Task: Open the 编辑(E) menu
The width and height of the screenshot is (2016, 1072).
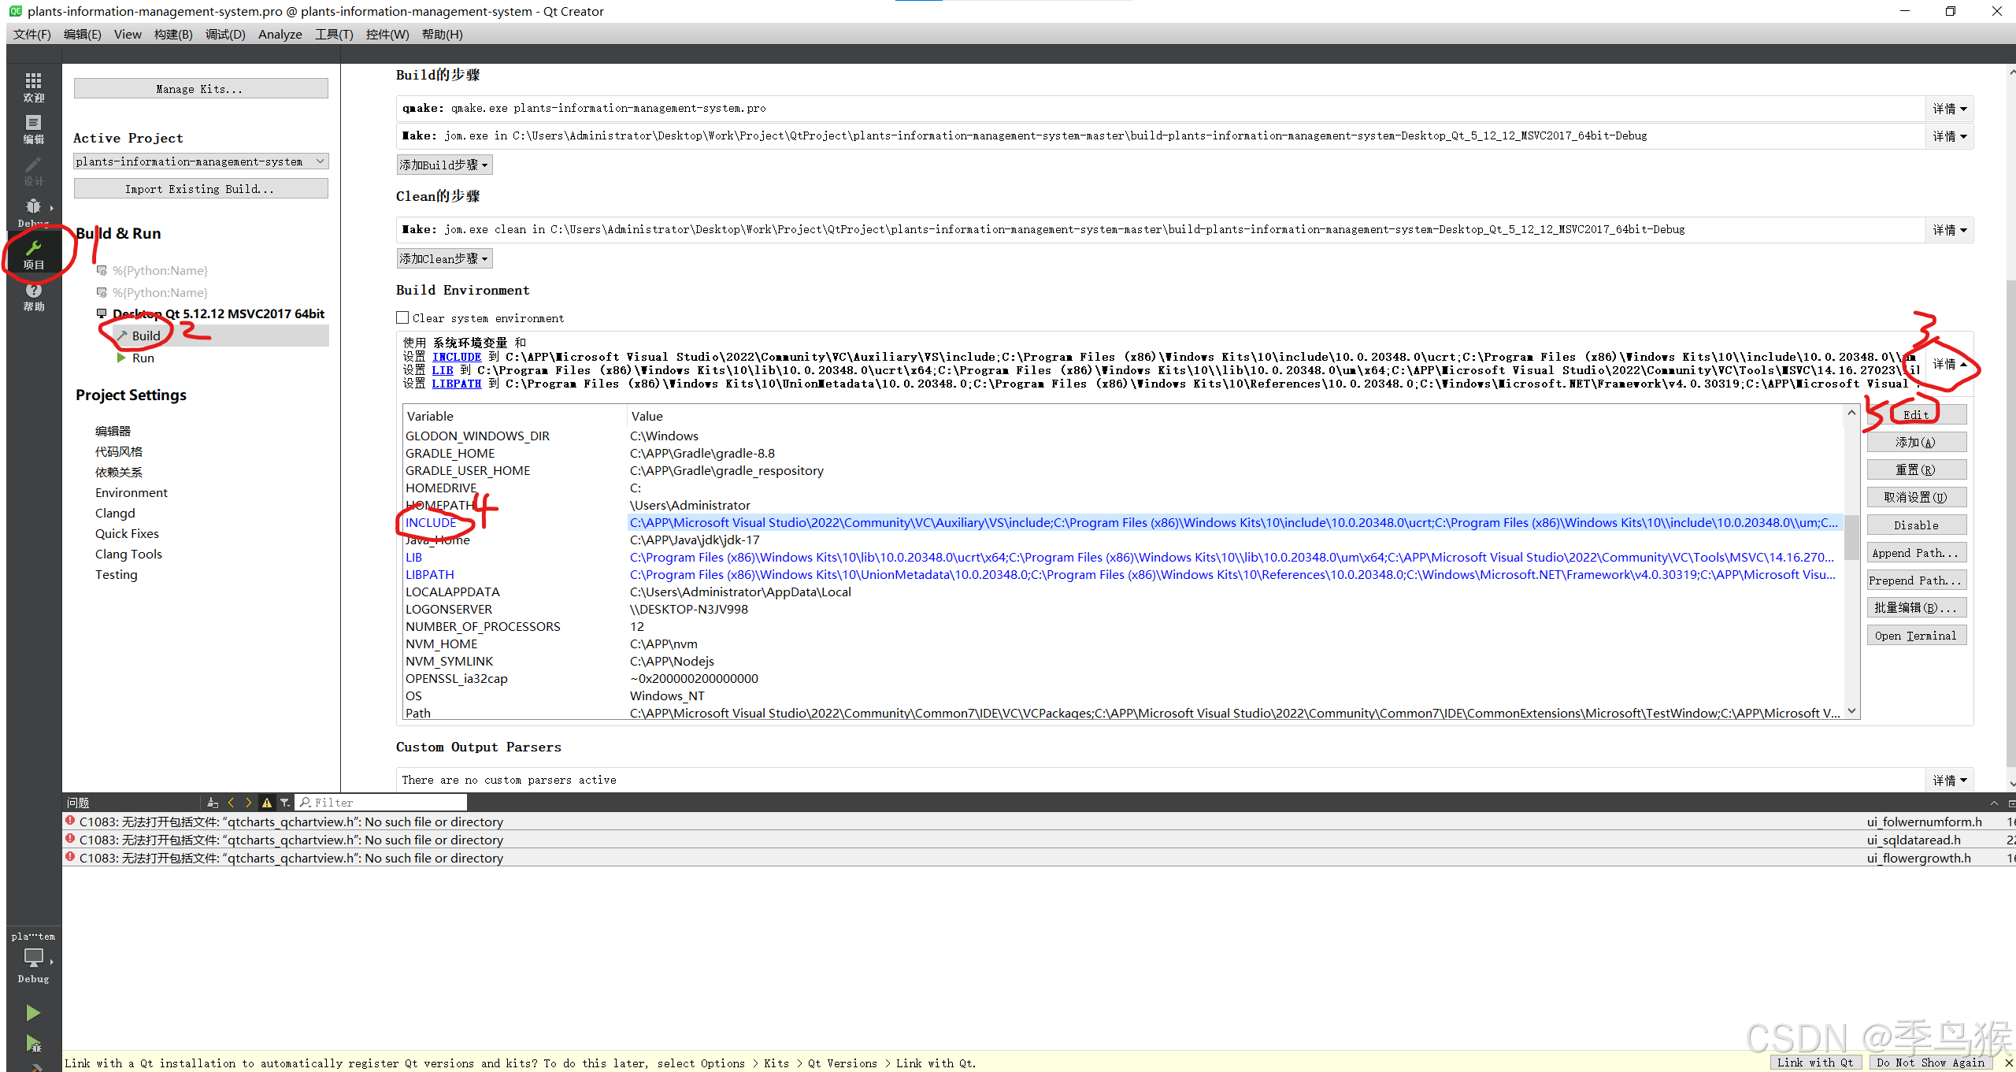Action: coord(82,34)
